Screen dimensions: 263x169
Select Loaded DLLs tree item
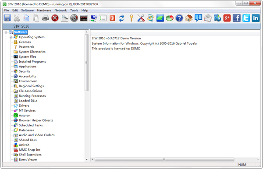tap(28, 101)
